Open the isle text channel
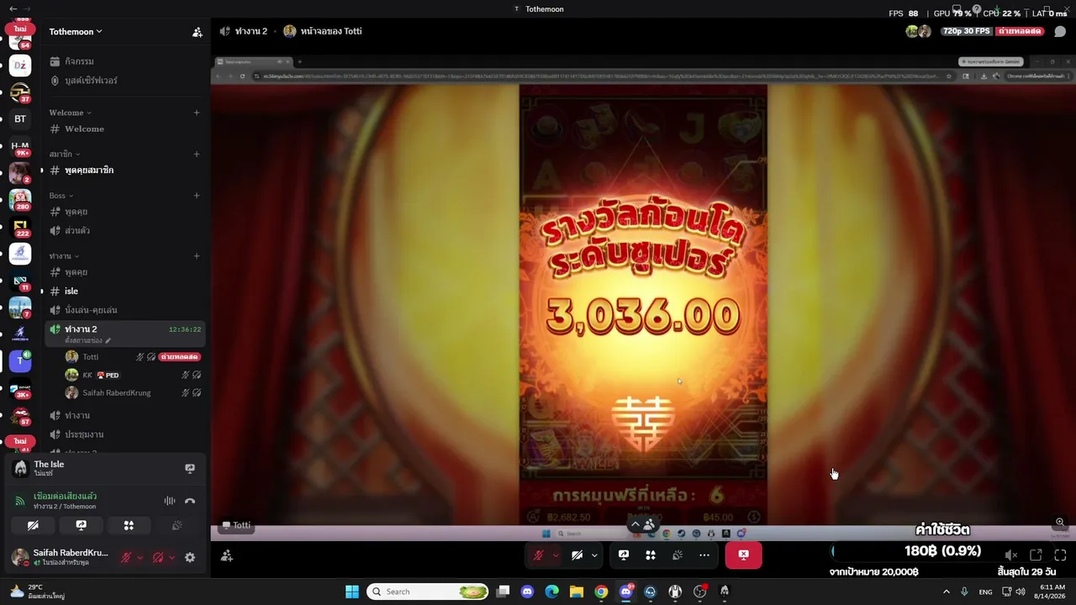 [x=124, y=291]
